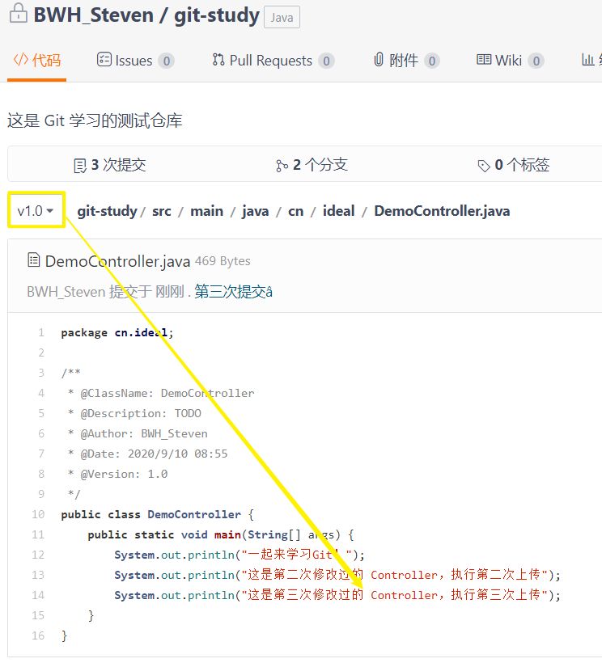Click the Issues checklist icon

coord(104,60)
